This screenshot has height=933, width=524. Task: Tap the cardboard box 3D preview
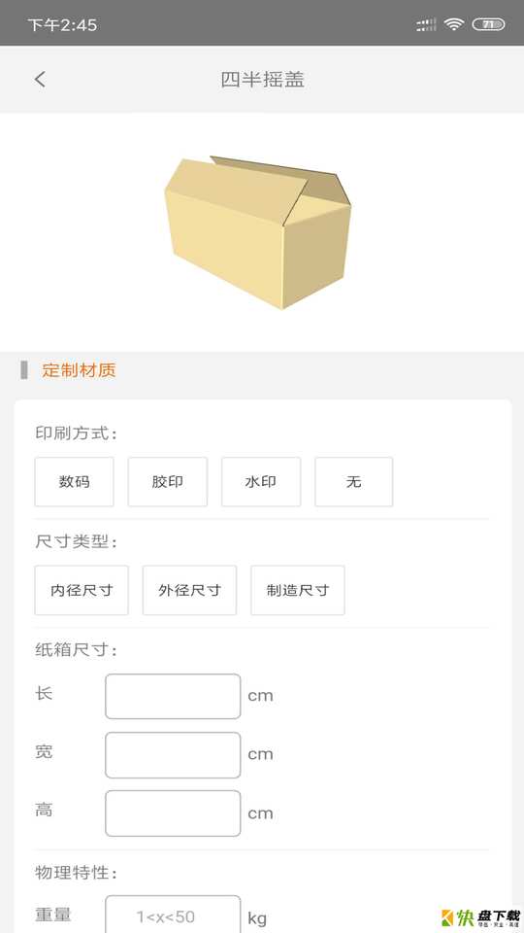click(x=257, y=232)
